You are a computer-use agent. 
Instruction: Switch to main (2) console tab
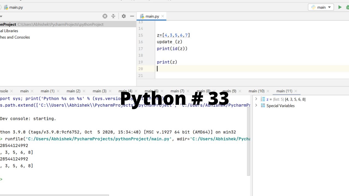click(73, 91)
